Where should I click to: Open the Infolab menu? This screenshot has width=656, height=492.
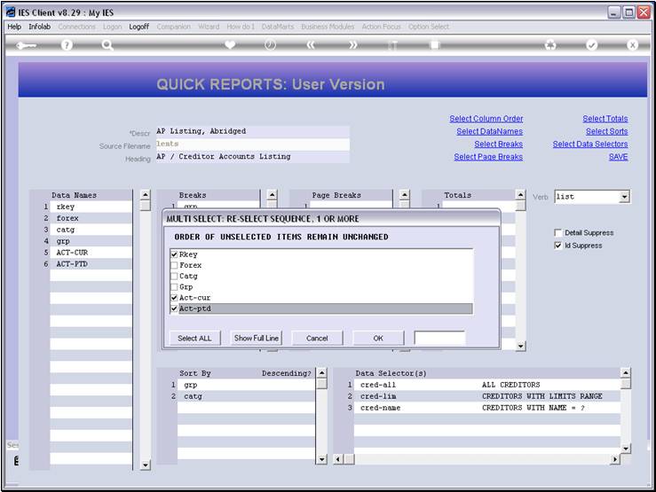coord(39,27)
